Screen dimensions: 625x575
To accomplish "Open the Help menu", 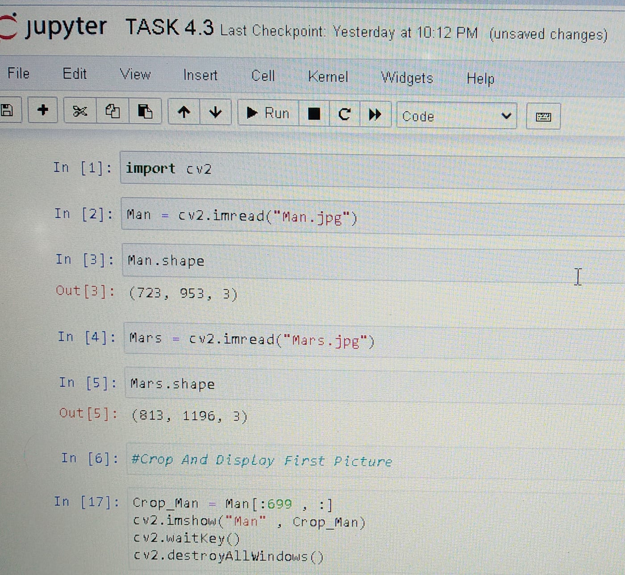I will point(480,79).
